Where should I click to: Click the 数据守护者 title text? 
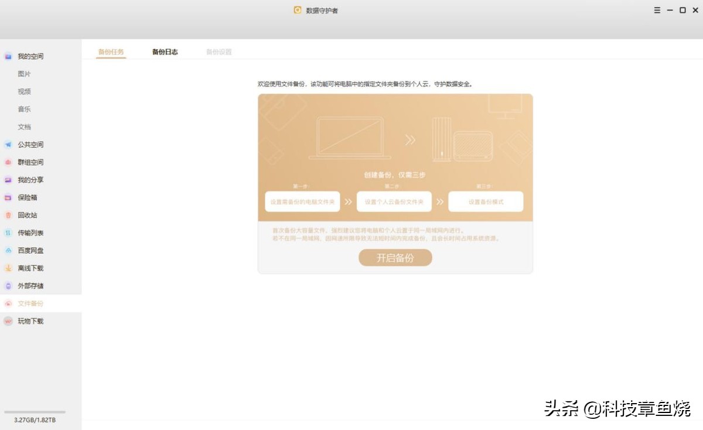[322, 10]
